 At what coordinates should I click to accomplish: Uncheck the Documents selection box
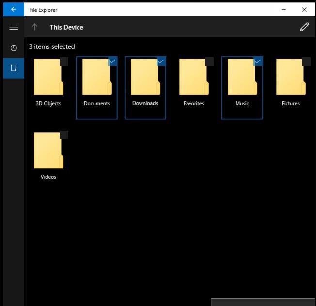[x=112, y=61]
